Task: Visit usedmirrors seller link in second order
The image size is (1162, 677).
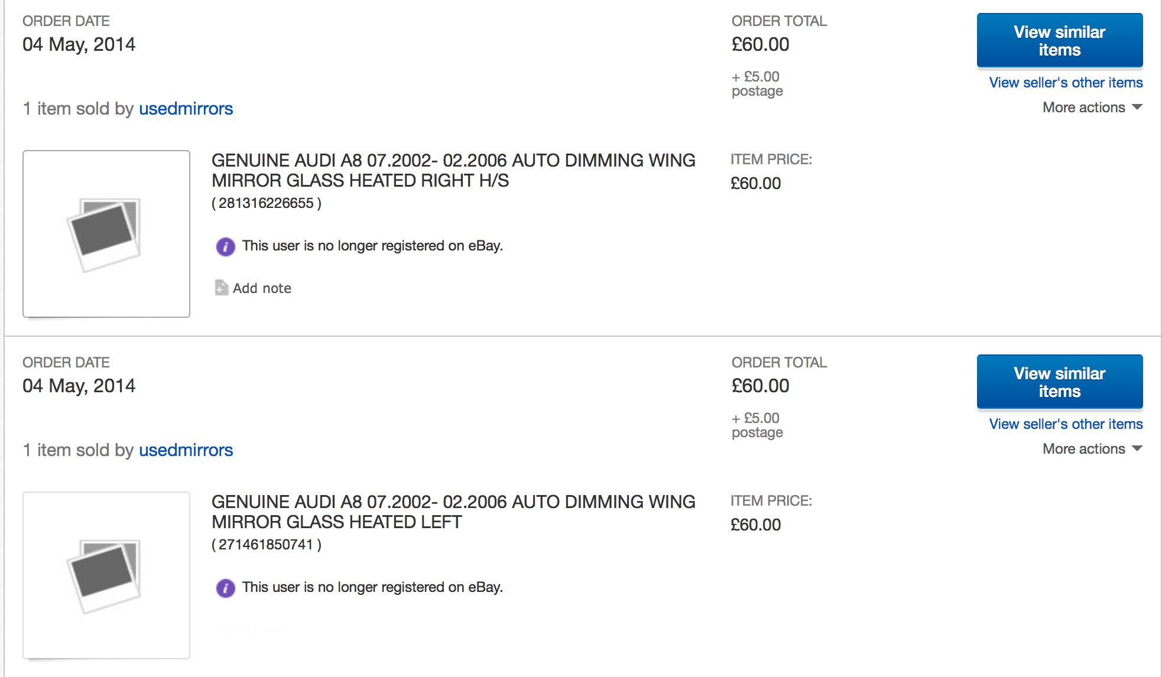Action: 186,450
